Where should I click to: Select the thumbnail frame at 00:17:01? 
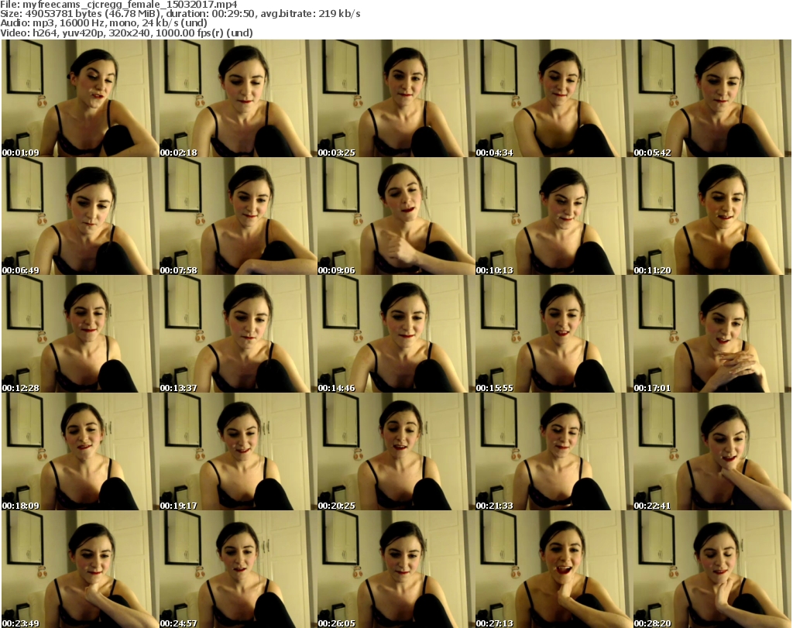(x=712, y=334)
